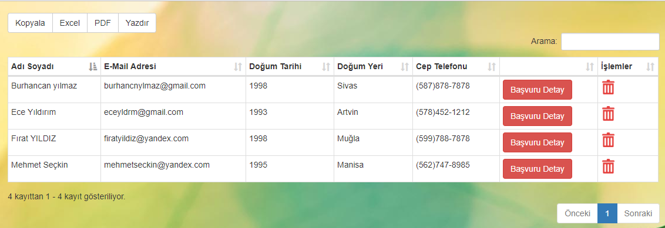Sort by Doğum Yeri sort arrows

click(405, 66)
